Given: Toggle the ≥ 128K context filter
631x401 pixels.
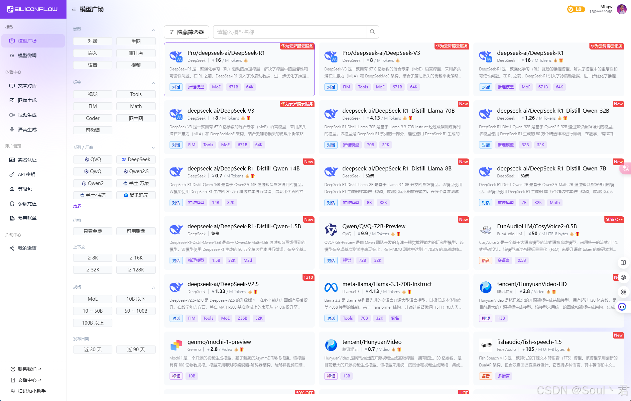Looking at the screenshot, I should click(x=136, y=270).
